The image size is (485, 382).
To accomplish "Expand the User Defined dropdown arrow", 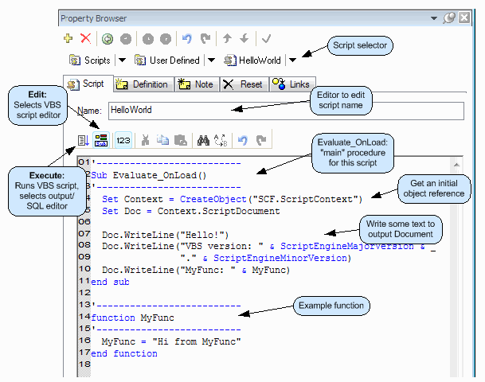I will coord(212,60).
